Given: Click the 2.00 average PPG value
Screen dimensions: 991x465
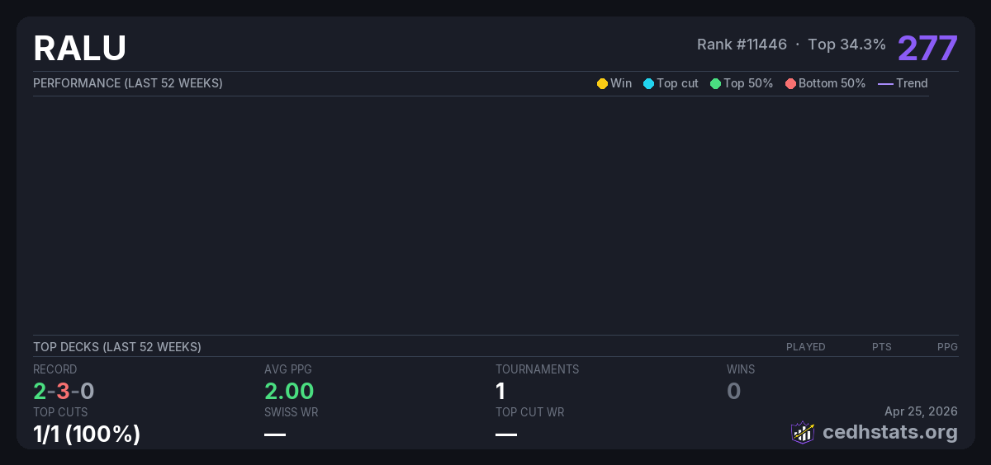Looking at the screenshot, I should point(289,391).
